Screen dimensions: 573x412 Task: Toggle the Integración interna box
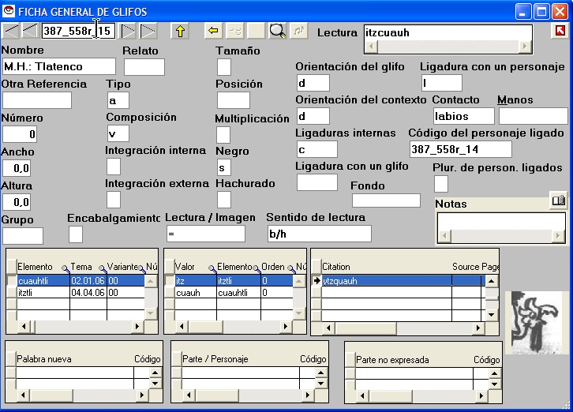tap(114, 167)
